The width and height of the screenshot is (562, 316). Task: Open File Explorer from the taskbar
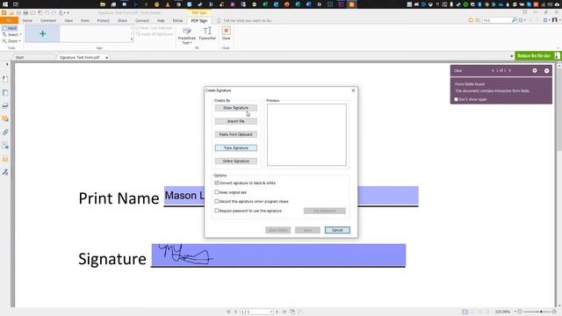103,4
